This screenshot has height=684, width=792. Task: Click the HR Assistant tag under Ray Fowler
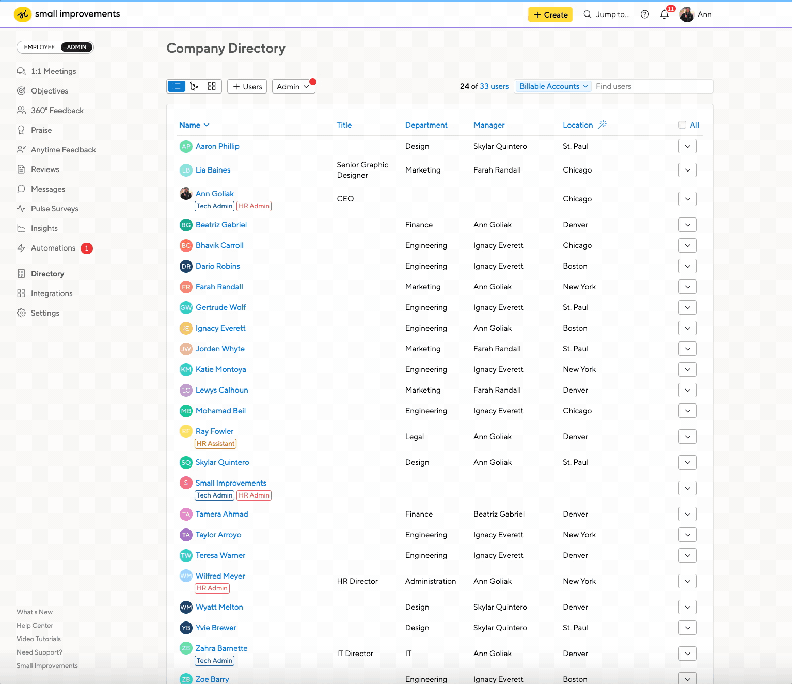coord(216,444)
